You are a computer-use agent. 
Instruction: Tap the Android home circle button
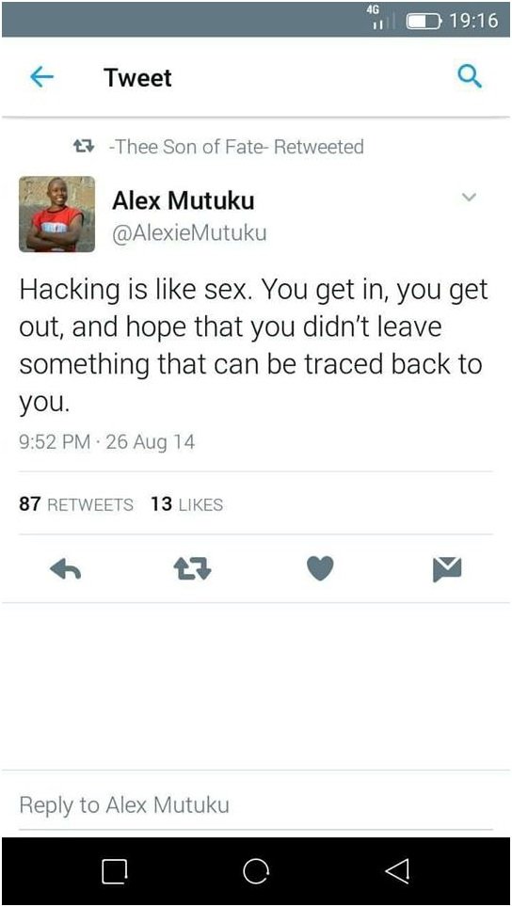click(x=256, y=870)
